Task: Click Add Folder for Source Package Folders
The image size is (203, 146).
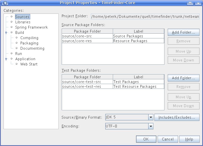Action: pos(183,32)
